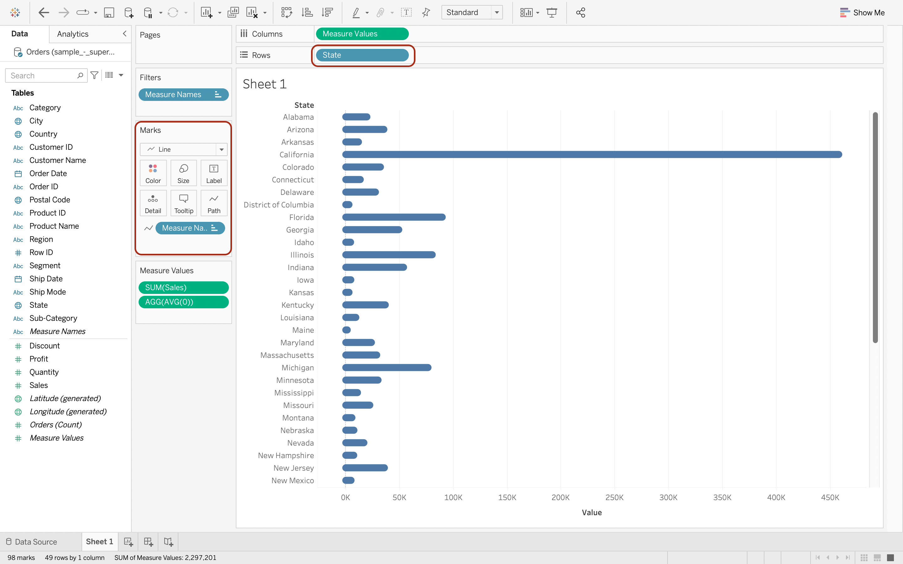Expand the Standard fit dropdown
903x564 pixels.
[x=497, y=13]
